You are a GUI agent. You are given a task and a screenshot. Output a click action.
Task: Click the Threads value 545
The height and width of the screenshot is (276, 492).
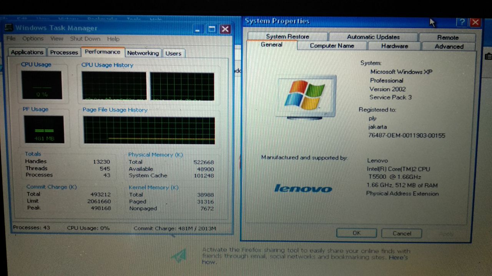105,169
